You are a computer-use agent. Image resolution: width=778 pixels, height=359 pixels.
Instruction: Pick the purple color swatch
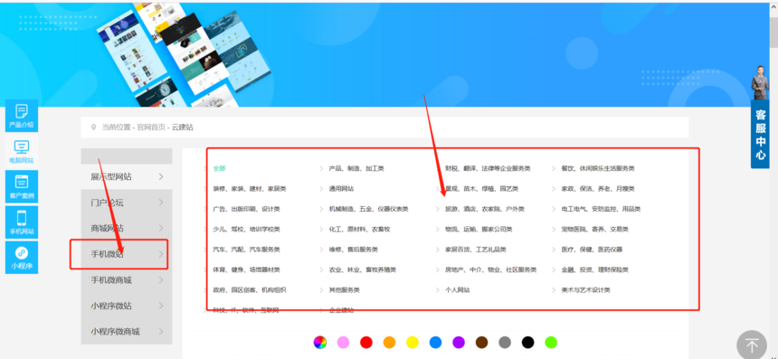[459, 342]
